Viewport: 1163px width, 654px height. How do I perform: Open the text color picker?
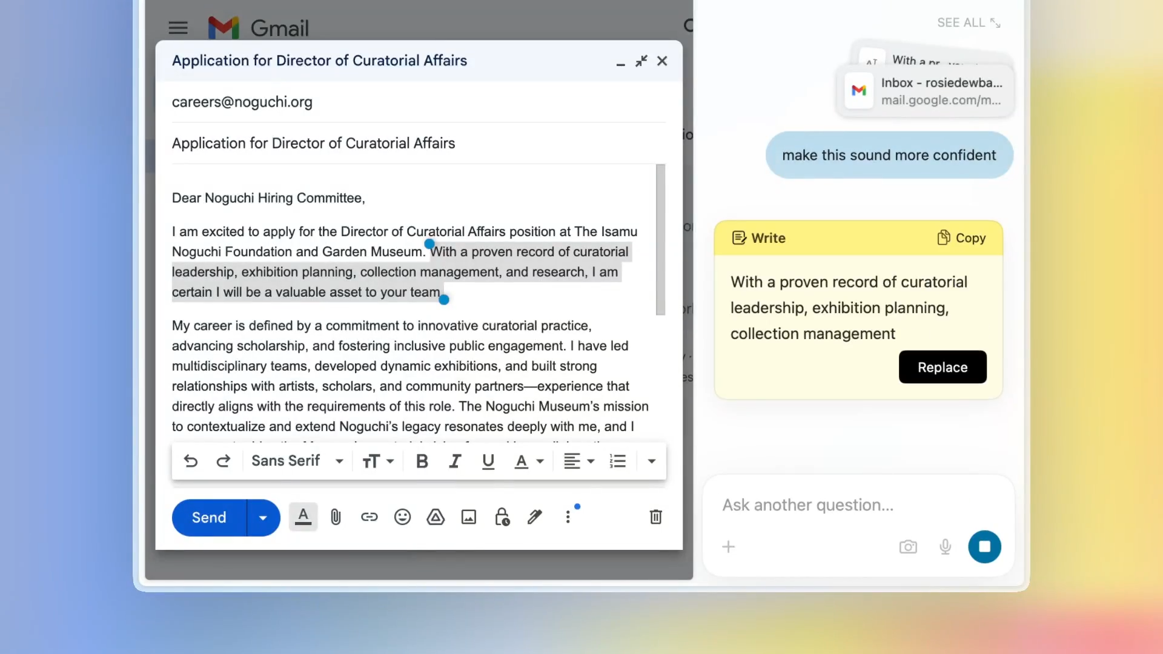pyautogui.click(x=529, y=461)
